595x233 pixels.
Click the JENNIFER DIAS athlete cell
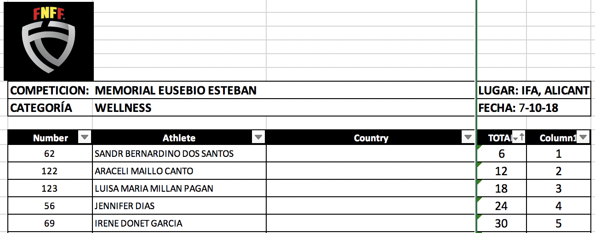[x=125, y=206]
